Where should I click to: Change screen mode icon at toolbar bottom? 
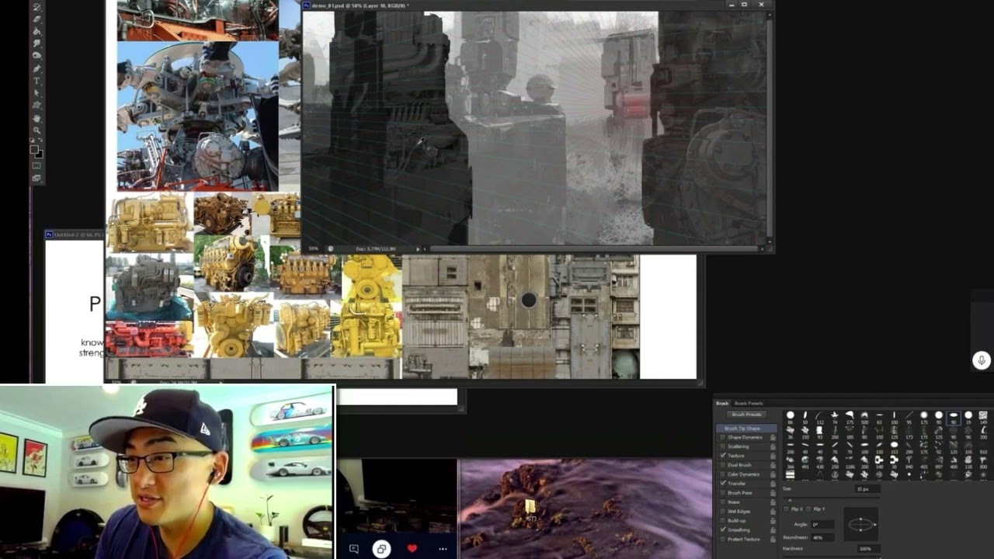coord(36,178)
